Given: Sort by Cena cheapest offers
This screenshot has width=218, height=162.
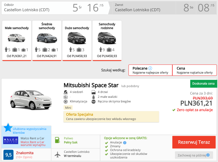Looking at the screenshot, I should pos(195,70).
